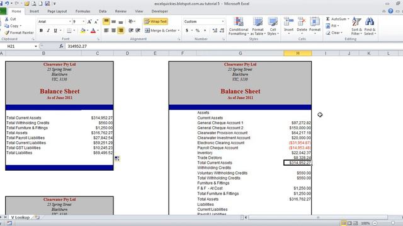The image size is (403, 226).
Task: Decrease the cell indent
Action: click(x=131, y=31)
